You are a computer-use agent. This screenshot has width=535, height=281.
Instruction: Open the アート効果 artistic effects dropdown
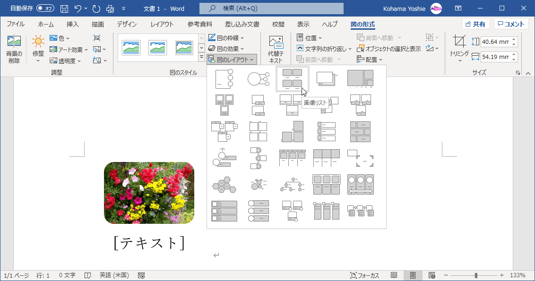tap(69, 50)
